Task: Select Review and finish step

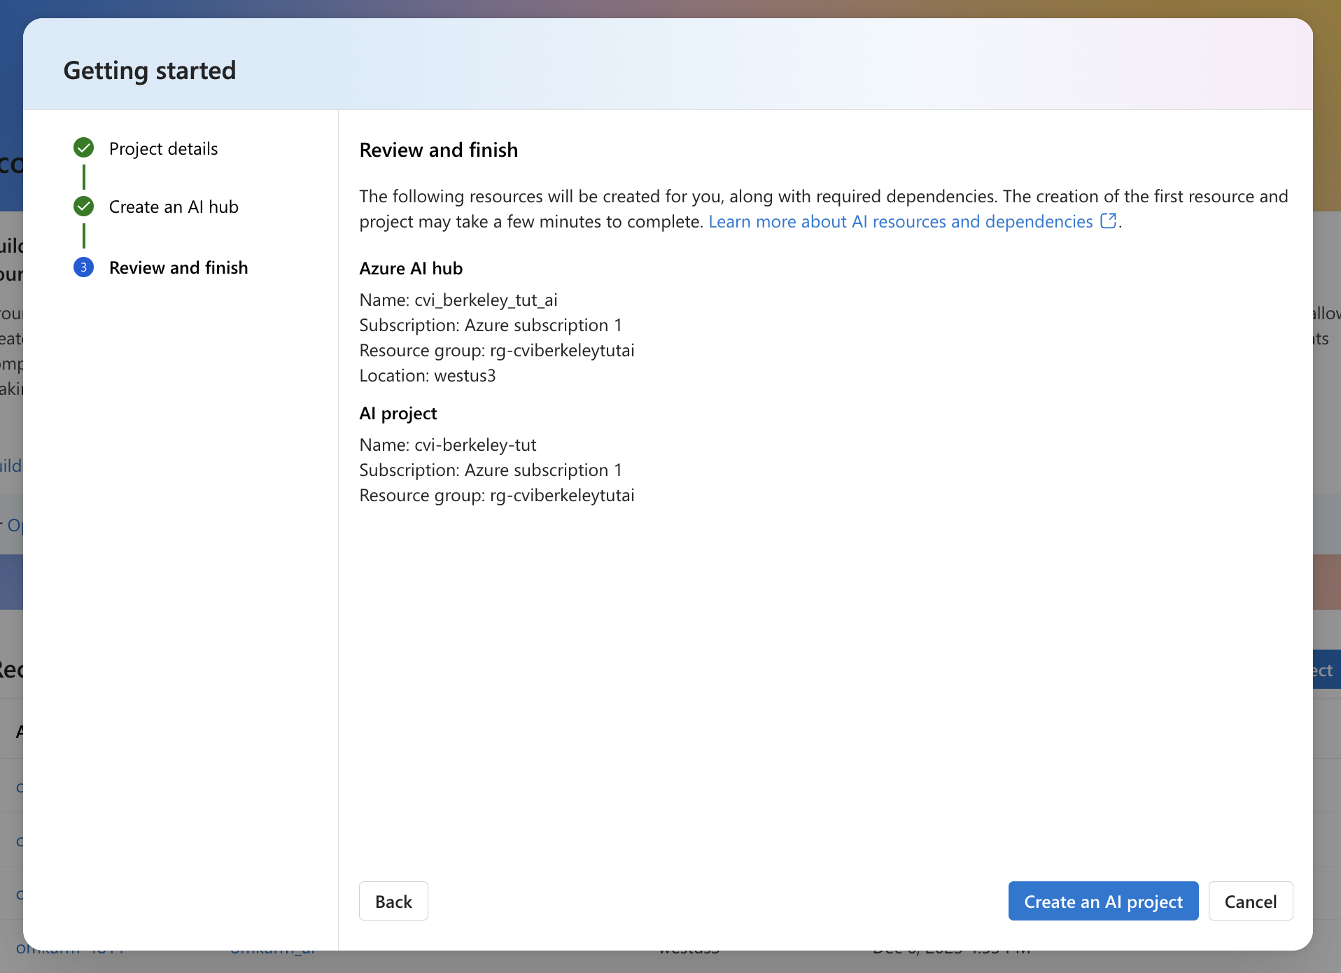Action: pos(178,267)
